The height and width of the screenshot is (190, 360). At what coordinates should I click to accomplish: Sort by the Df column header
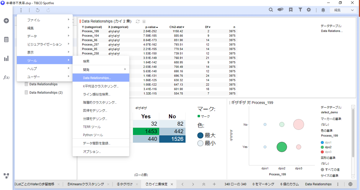[208, 27]
